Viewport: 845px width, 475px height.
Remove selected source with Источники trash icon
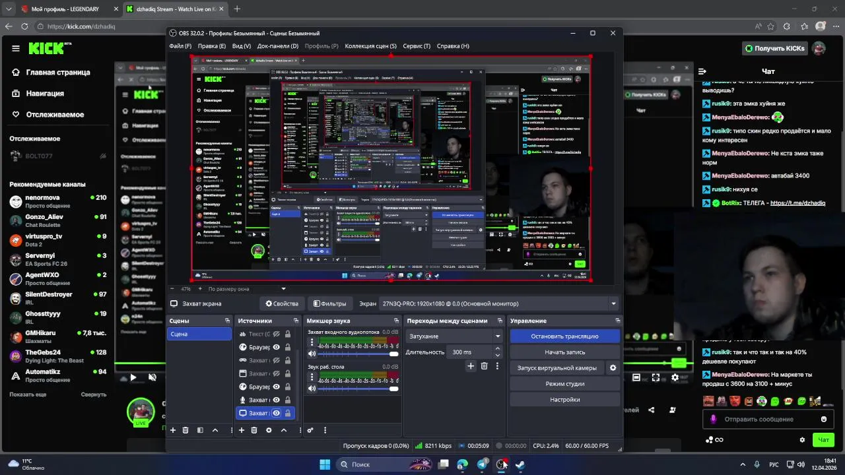pyautogui.click(x=254, y=430)
